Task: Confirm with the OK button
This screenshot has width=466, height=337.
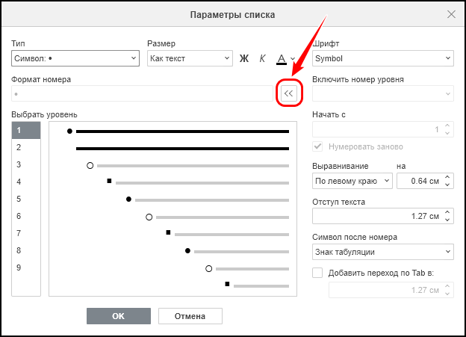Action: [x=119, y=316]
